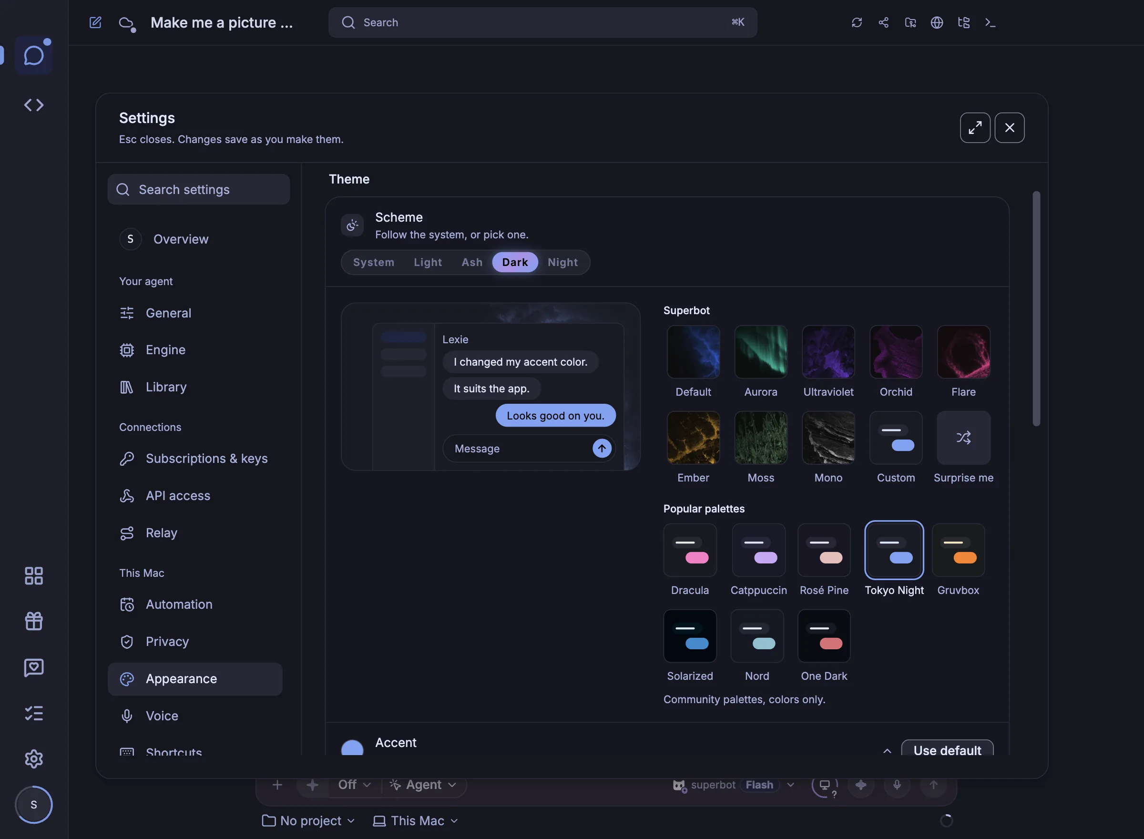Open the heart feedback icon in left rail

pos(33,667)
